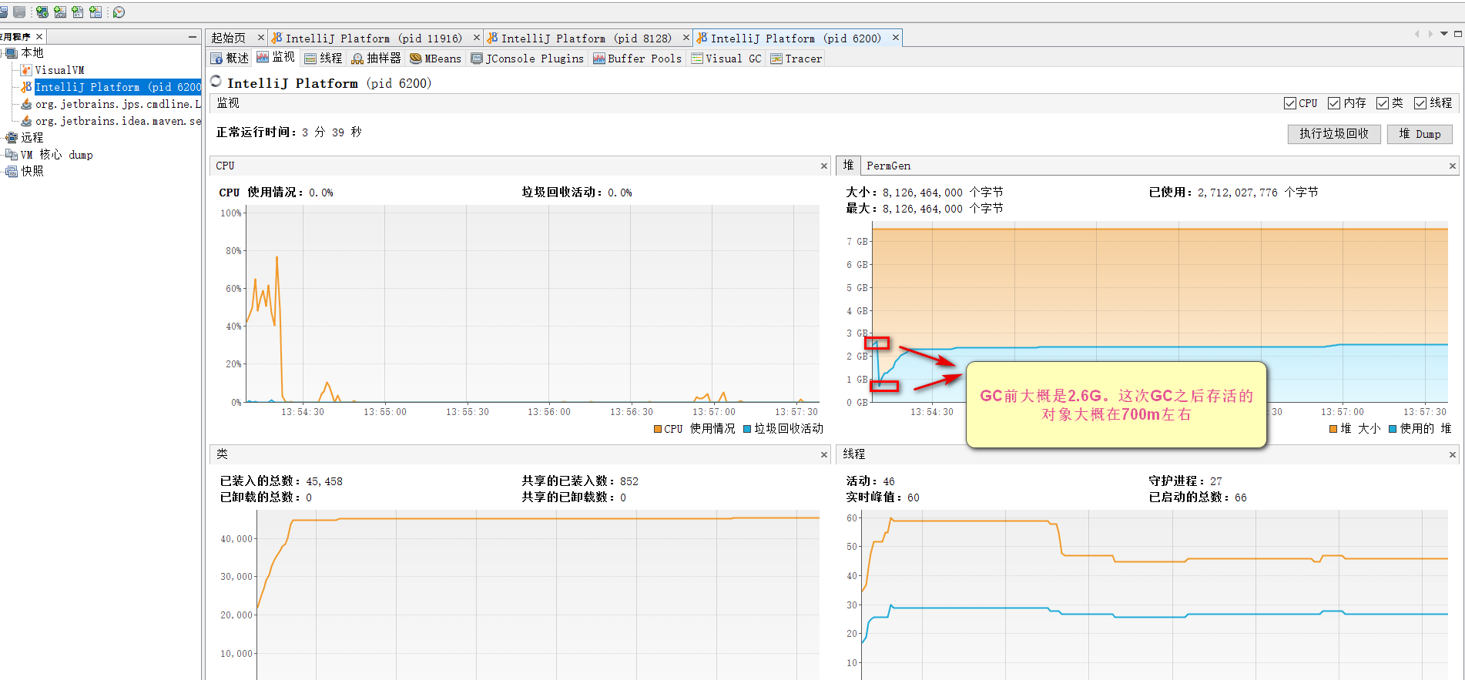Select the 快照 snapshots tree item

point(32,172)
